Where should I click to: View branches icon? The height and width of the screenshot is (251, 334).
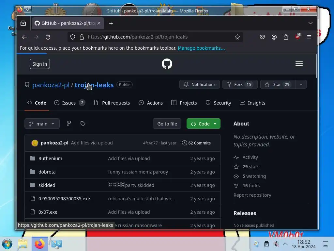(x=69, y=124)
